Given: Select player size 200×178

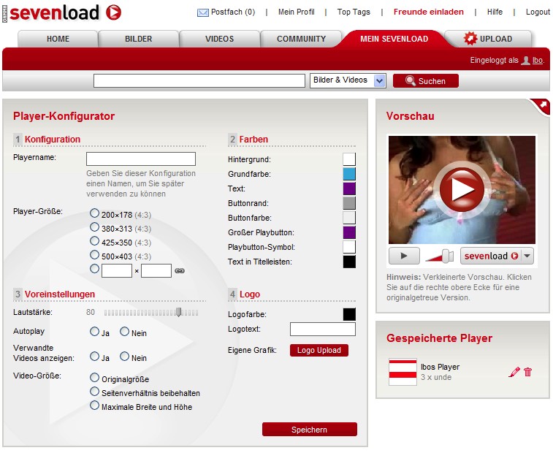Looking at the screenshot, I should pos(94,213).
